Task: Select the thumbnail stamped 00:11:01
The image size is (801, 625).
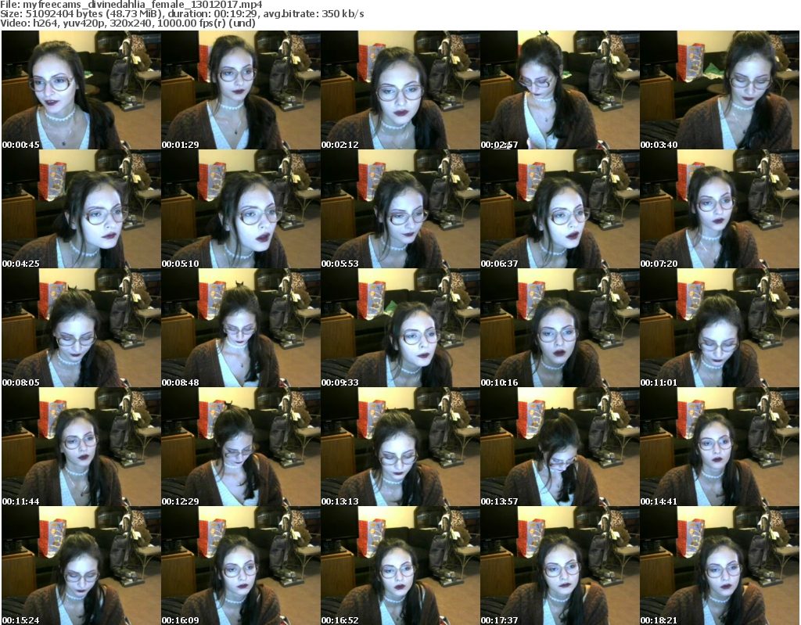Action: coord(720,328)
